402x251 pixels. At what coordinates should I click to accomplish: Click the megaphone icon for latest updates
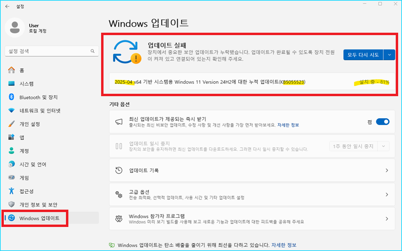coord(119,122)
